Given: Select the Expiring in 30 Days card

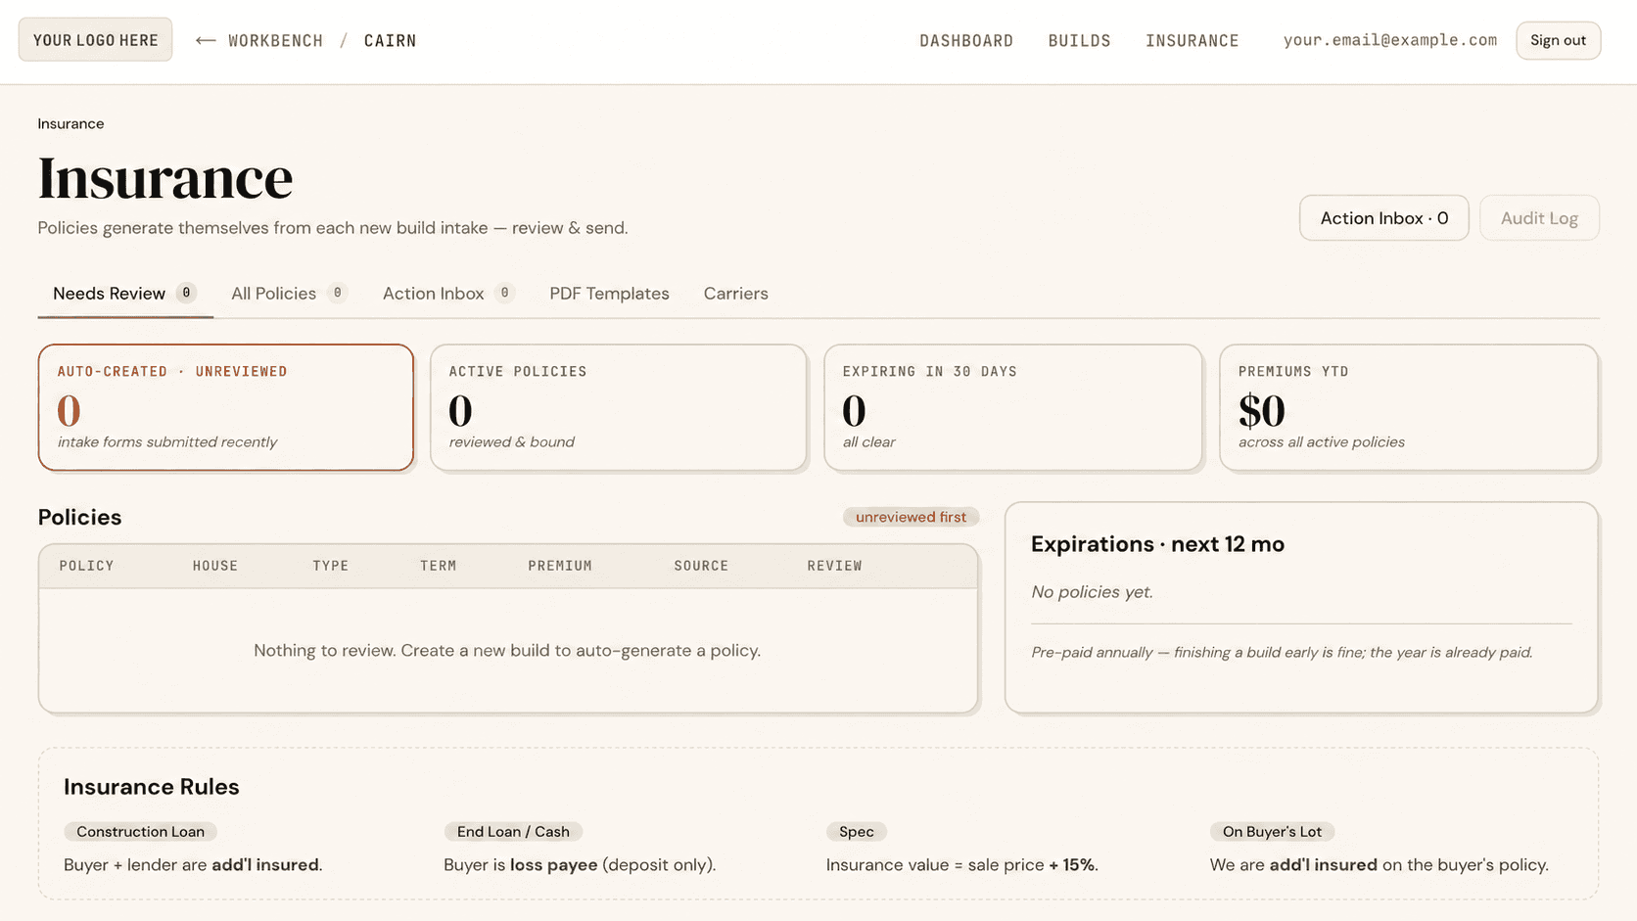Looking at the screenshot, I should (x=1013, y=407).
